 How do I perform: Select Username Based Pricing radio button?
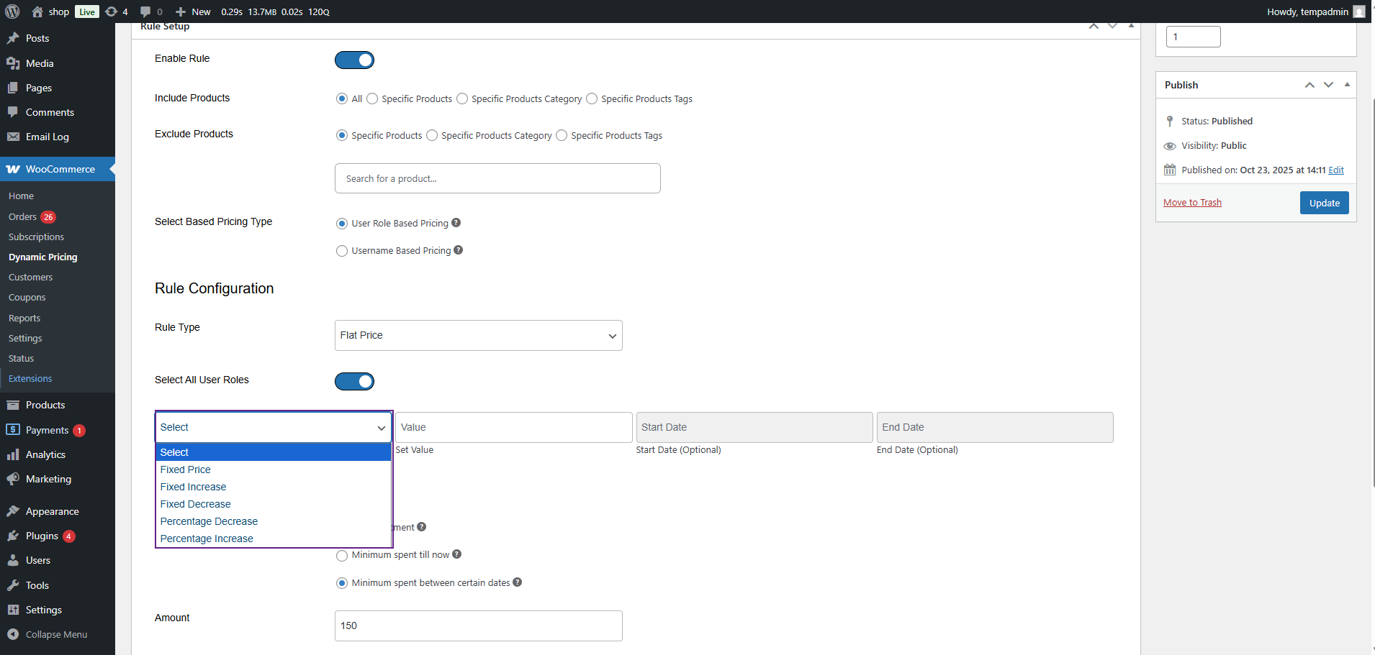click(342, 251)
